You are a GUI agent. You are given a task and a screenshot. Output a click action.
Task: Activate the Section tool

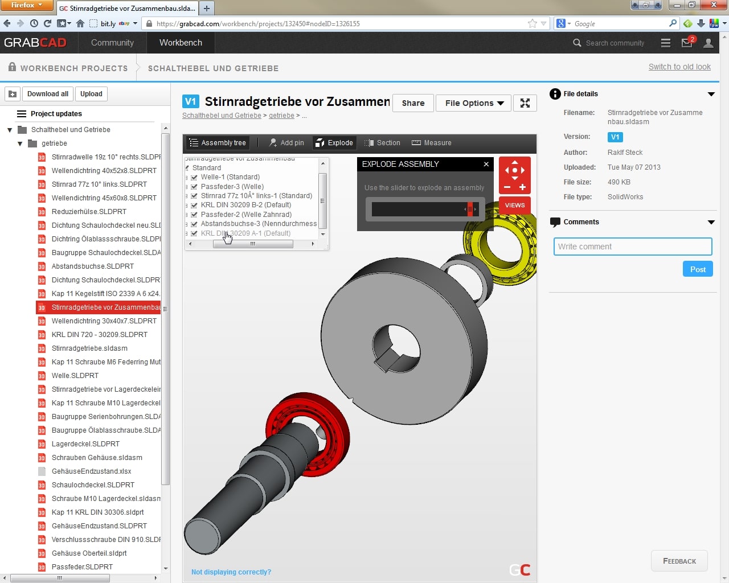(x=382, y=142)
